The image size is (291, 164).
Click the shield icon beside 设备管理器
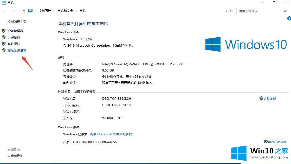[x=4, y=31]
